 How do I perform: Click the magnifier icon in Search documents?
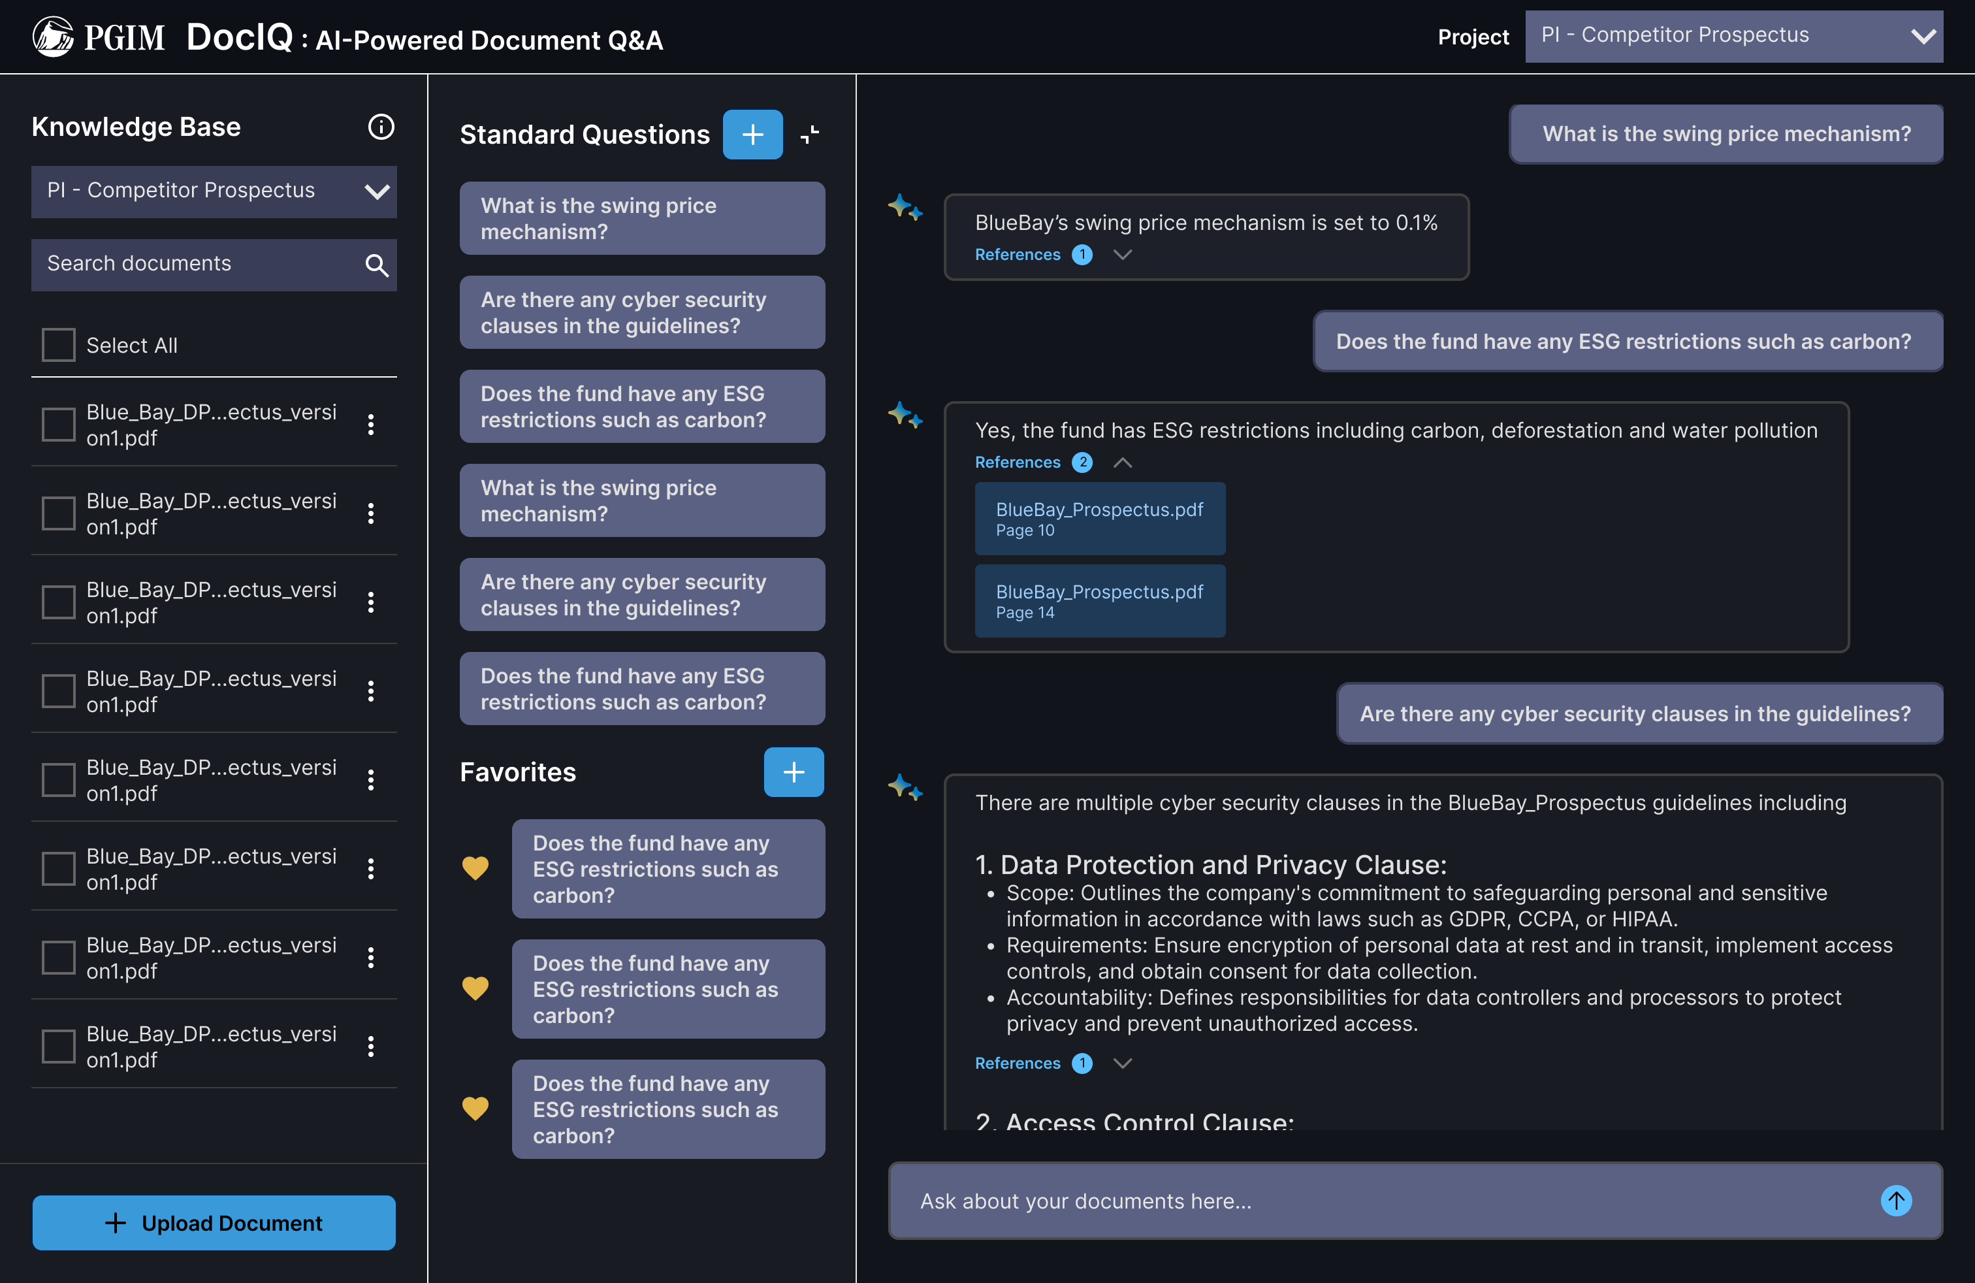tap(377, 265)
